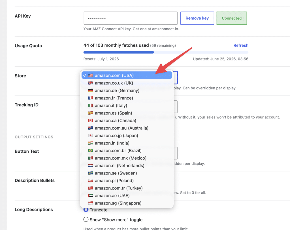290x230 pixels.
Task: Click the Store select box behind the list
Action: [x=175, y=77]
